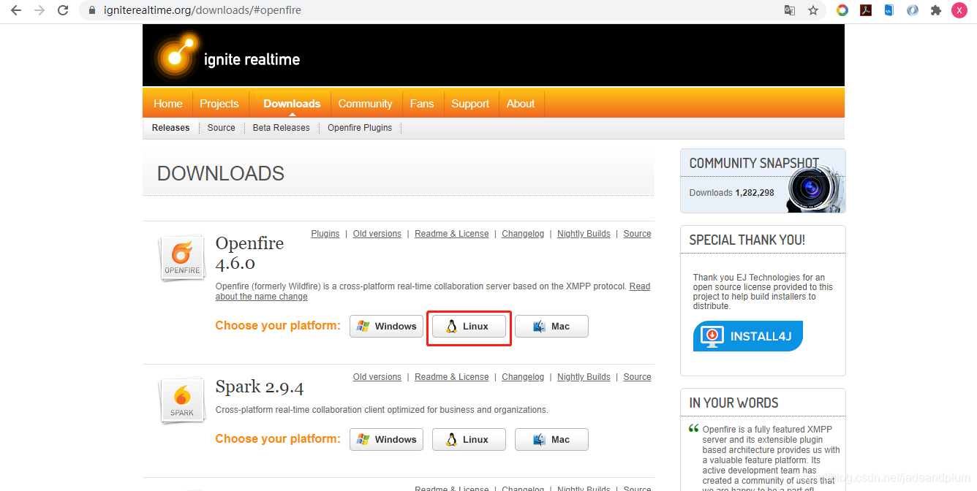
Task: Choose Linux platform for Spark
Action: 469,440
